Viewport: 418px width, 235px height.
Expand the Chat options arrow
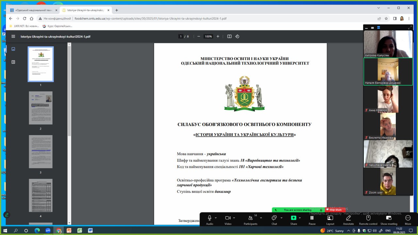[281, 218]
